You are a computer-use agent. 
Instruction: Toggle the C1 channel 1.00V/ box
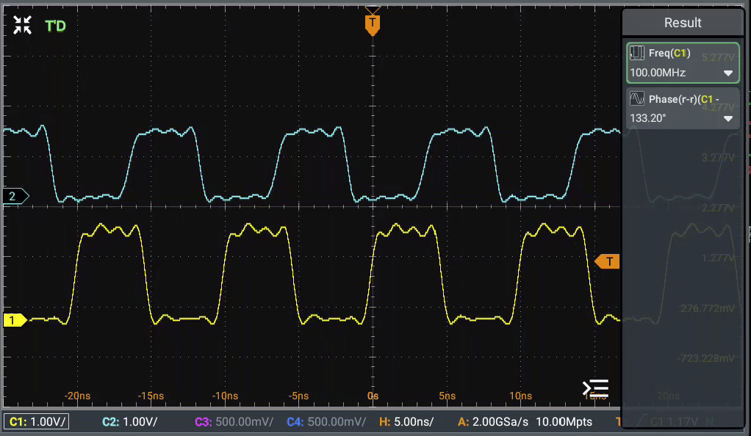point(37,421)
